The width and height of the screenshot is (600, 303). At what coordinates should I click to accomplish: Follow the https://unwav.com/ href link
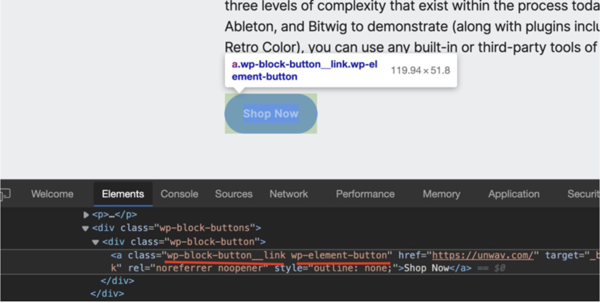[483, 255]
